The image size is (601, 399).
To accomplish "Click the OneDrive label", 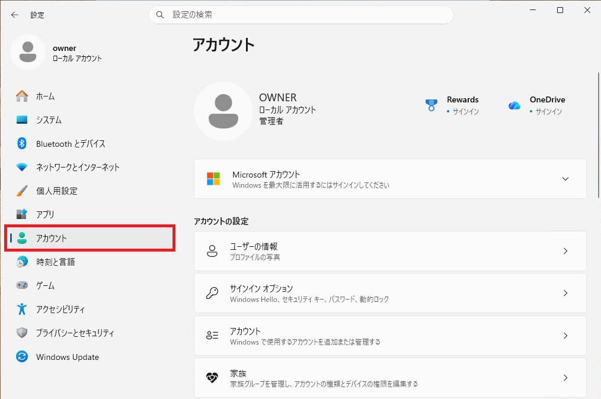I will pos(547,99).
